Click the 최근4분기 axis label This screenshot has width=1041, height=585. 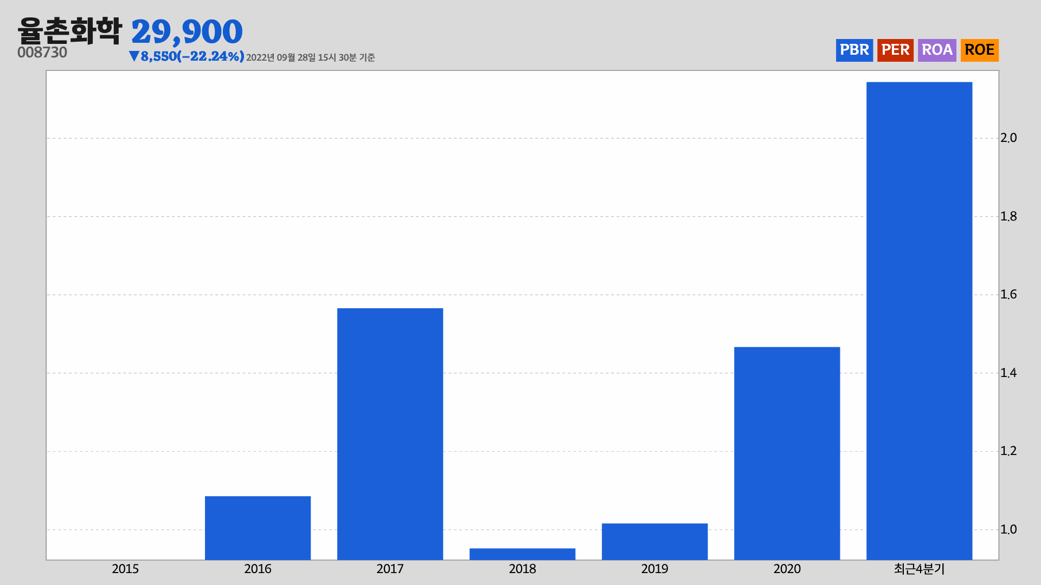pos(919,569)
